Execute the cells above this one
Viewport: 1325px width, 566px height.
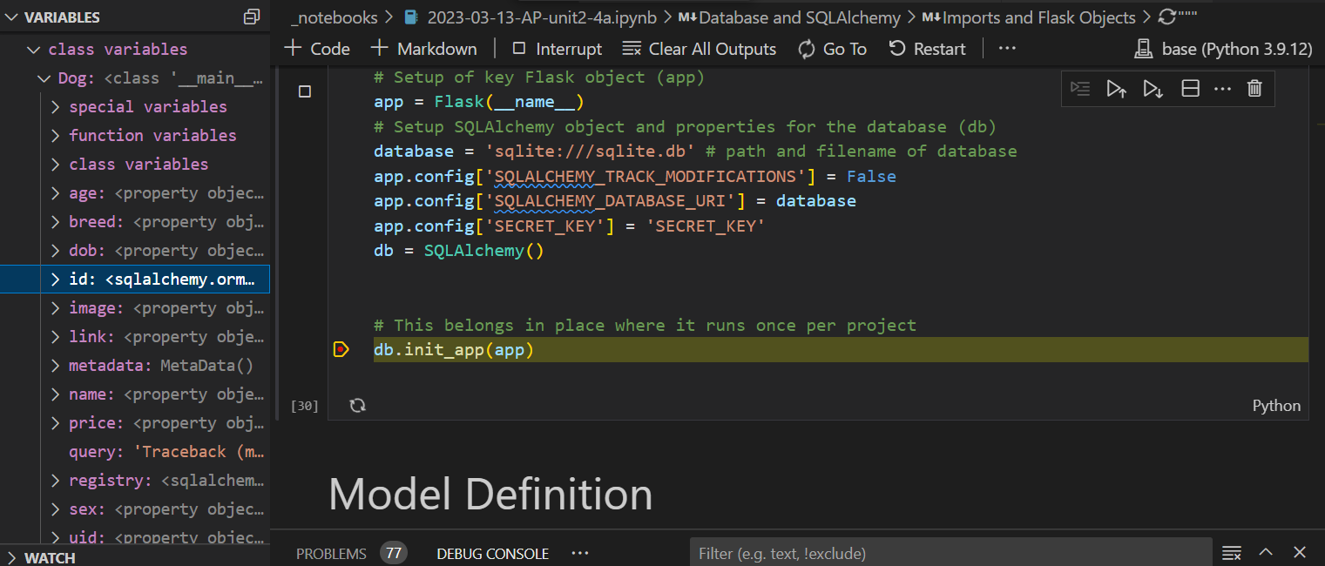coord(1116,88)
